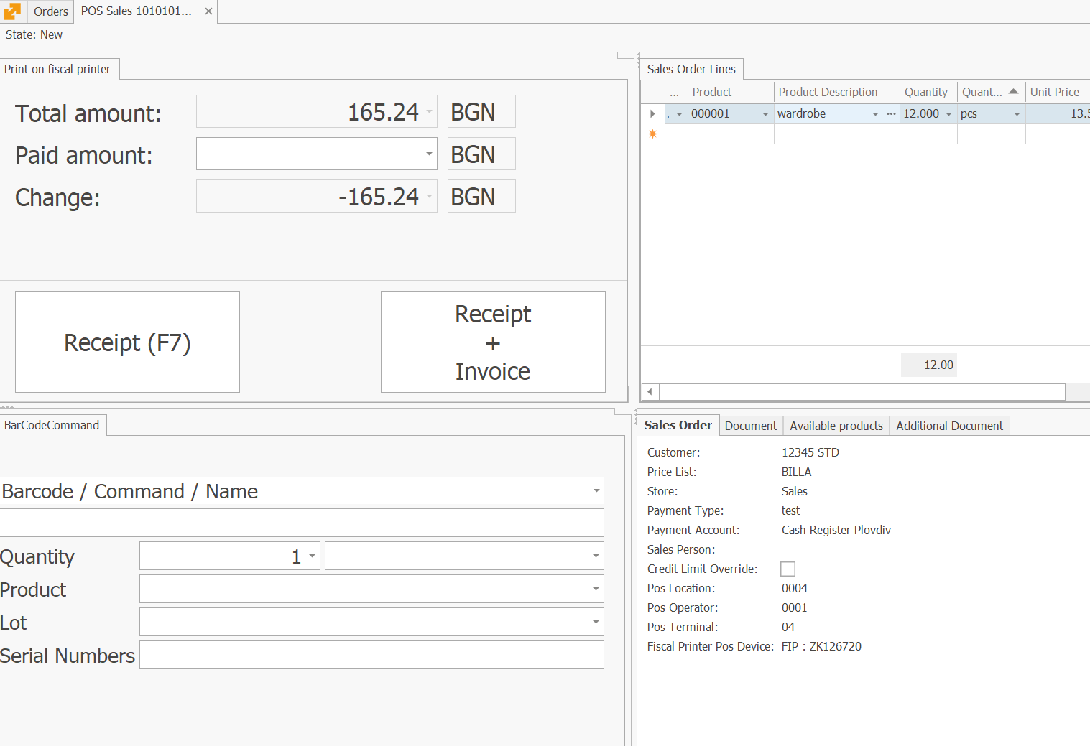Click the Pos Terminal value 04
Screen dimensions: 1090x746
[788, 627]
